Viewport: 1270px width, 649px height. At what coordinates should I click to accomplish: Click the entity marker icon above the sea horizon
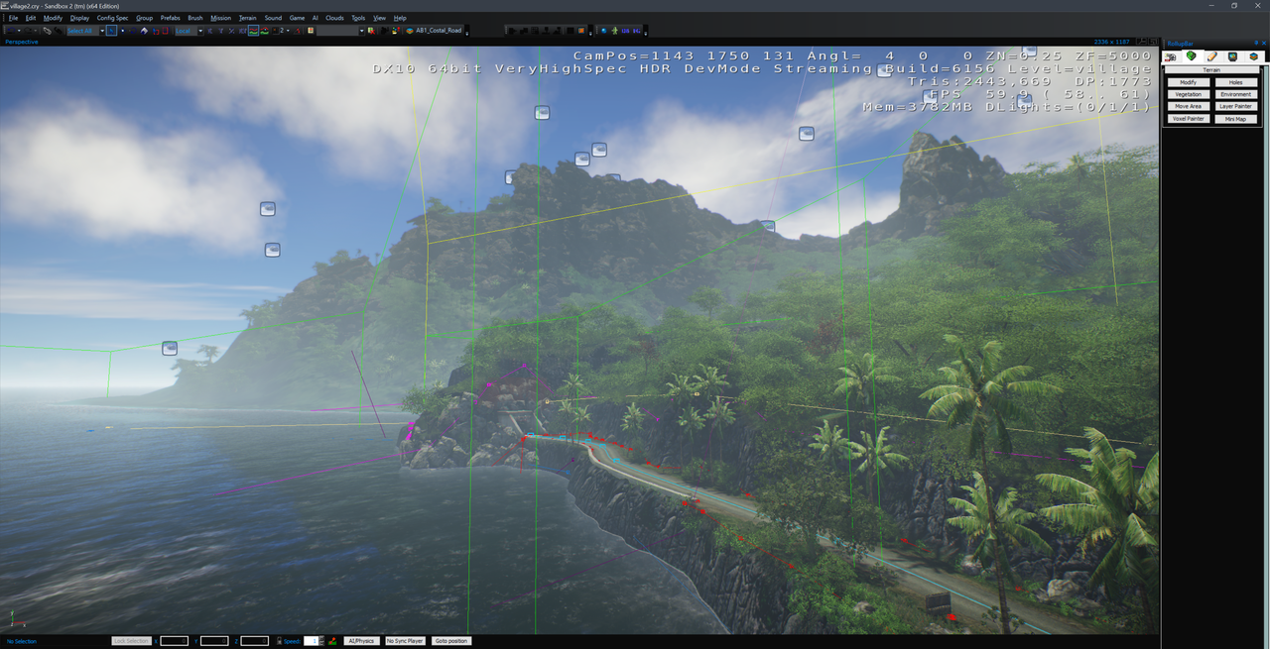[170, 348]
